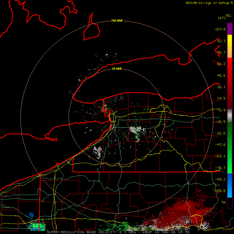Select the -78.7 legend value
The image size is (234, 234).
coord(220,168)
